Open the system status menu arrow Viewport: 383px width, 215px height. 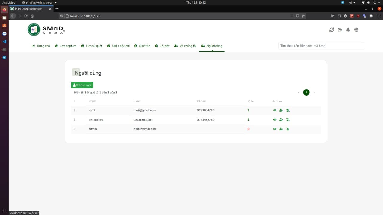click(379, 2)
